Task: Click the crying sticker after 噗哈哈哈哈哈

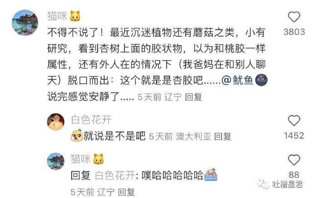Action: click(x=211, y=174)
